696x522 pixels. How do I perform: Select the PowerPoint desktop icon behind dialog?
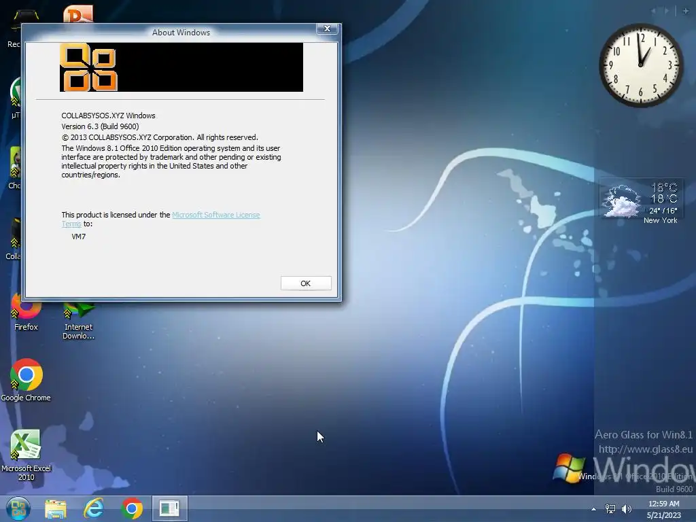[x=78, y=14]
